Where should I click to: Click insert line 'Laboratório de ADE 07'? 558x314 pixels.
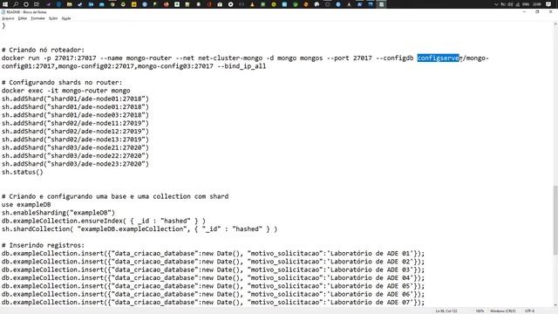click(213, 303)
